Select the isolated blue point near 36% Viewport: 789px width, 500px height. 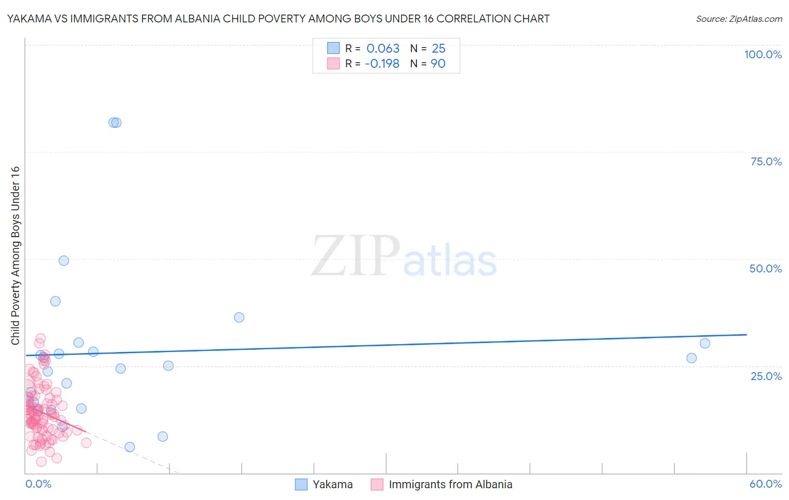pyautogui.click(x=239, y=317)
